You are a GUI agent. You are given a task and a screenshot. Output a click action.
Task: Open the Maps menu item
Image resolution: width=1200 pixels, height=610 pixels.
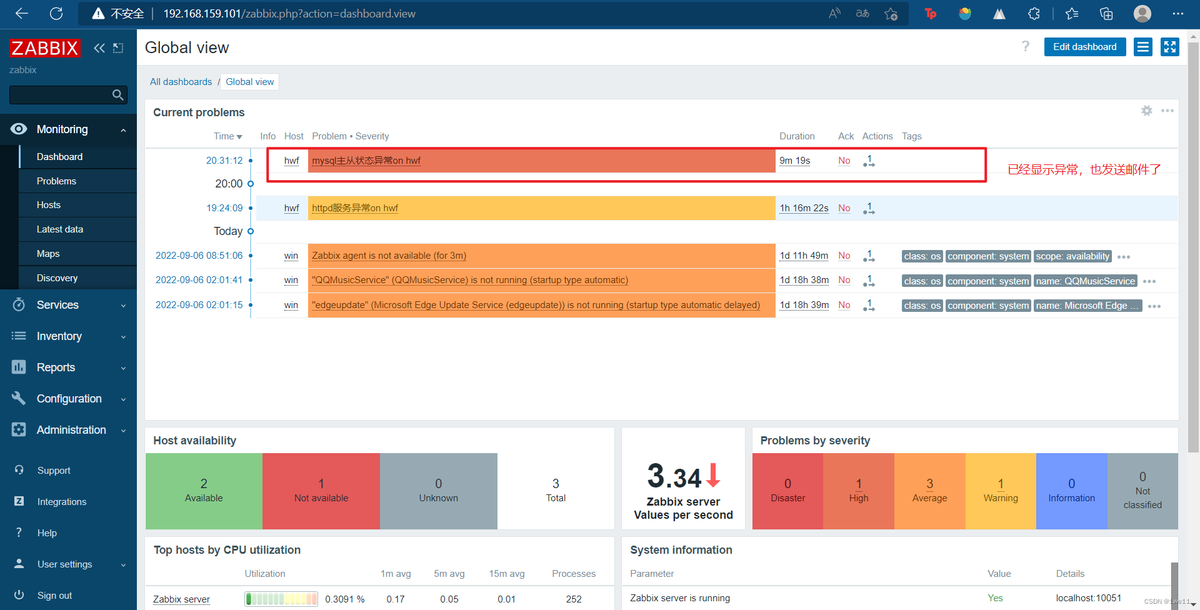pyautogui.click(x=78, y=254)
